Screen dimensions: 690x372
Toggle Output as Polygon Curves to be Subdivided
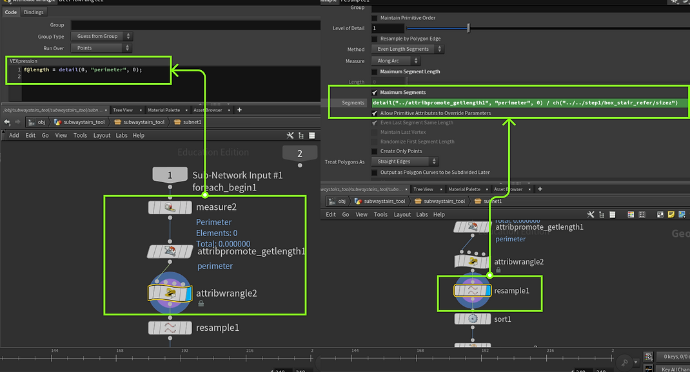tap(375, 172)
